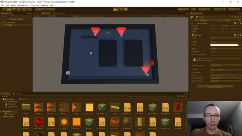Toggle Pivot/Center handle position

click(x=40, y=9)
